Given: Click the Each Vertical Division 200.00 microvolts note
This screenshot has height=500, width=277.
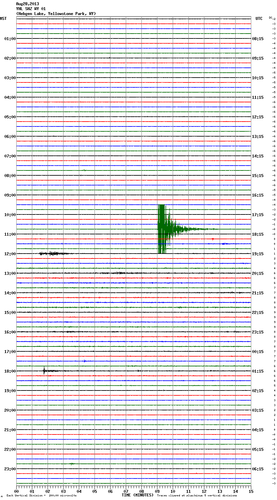Looking at the screenshot, I should click(x=41, y=496).
